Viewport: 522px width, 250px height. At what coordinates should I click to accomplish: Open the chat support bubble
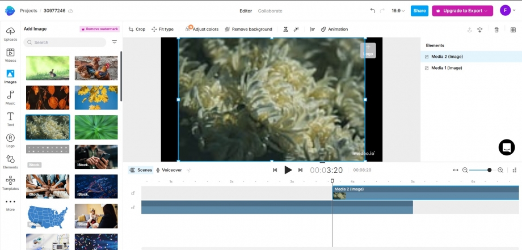(x=506, y=147)
